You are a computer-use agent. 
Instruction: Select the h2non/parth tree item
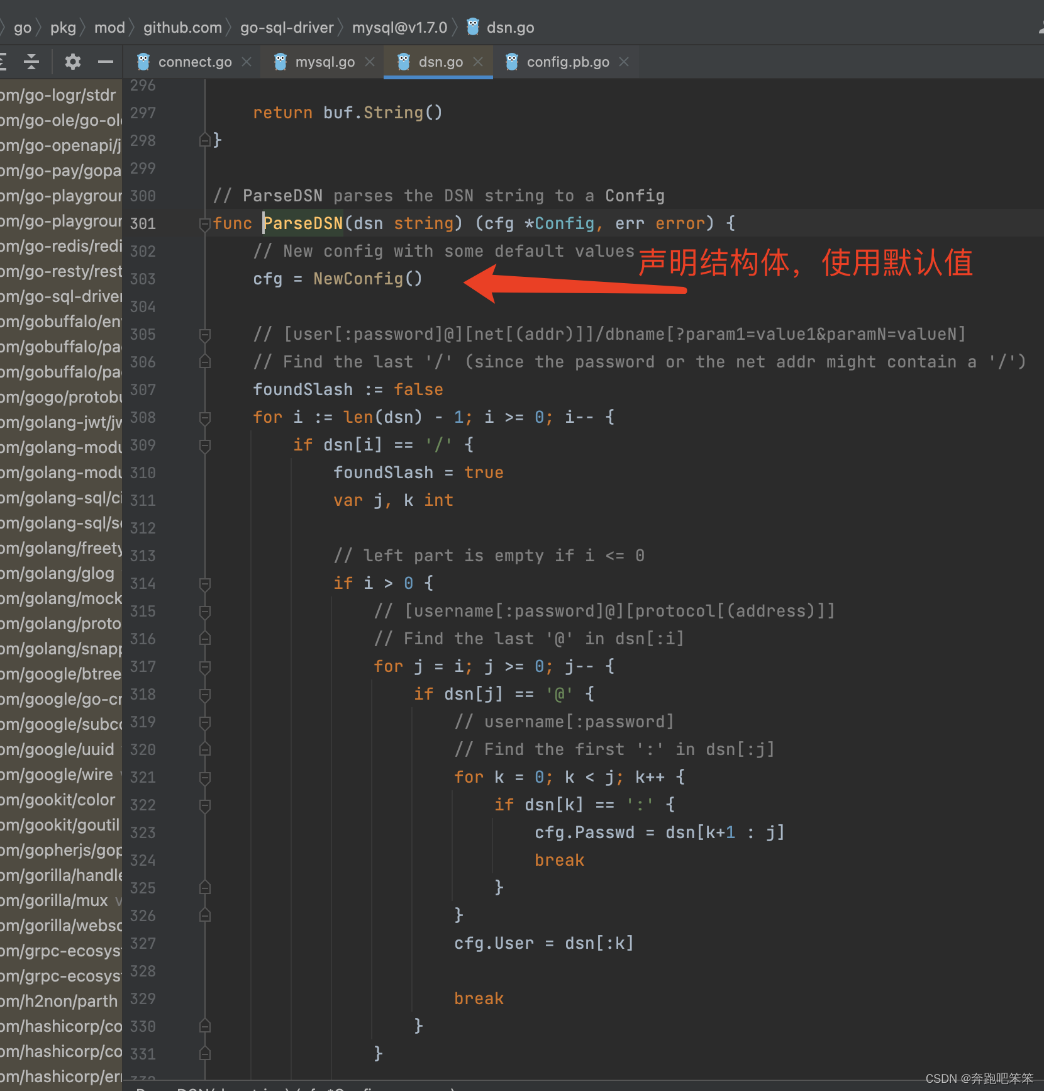pyautogui.click(x=60, y=1001)
